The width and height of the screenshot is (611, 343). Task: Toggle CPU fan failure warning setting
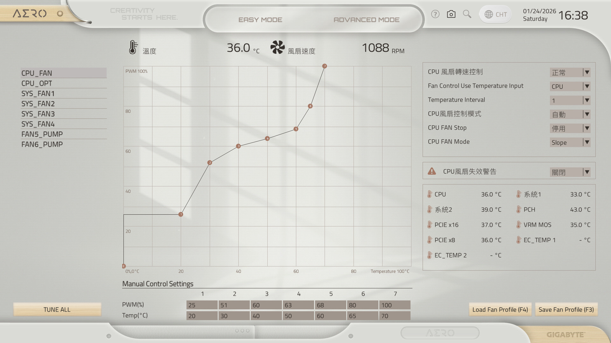570,172
